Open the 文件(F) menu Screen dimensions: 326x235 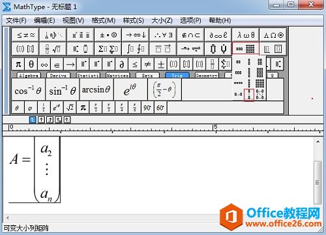[16, 20]
